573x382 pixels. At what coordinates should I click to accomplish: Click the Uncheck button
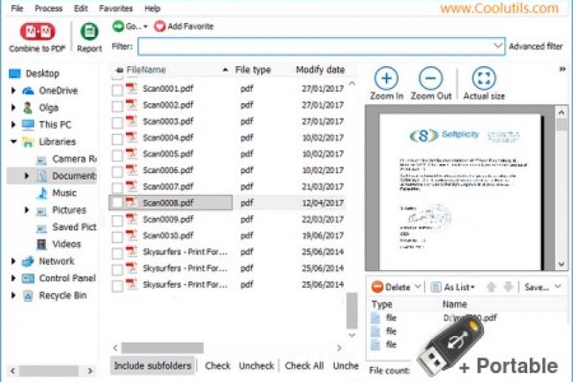tap(257, 365)
